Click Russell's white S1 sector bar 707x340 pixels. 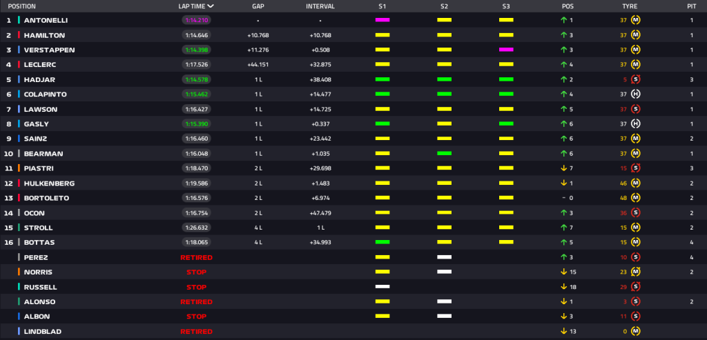point(382,287)
